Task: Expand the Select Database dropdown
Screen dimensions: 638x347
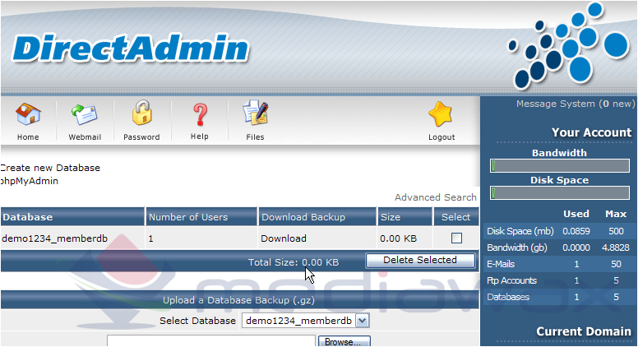Action: 362,321
